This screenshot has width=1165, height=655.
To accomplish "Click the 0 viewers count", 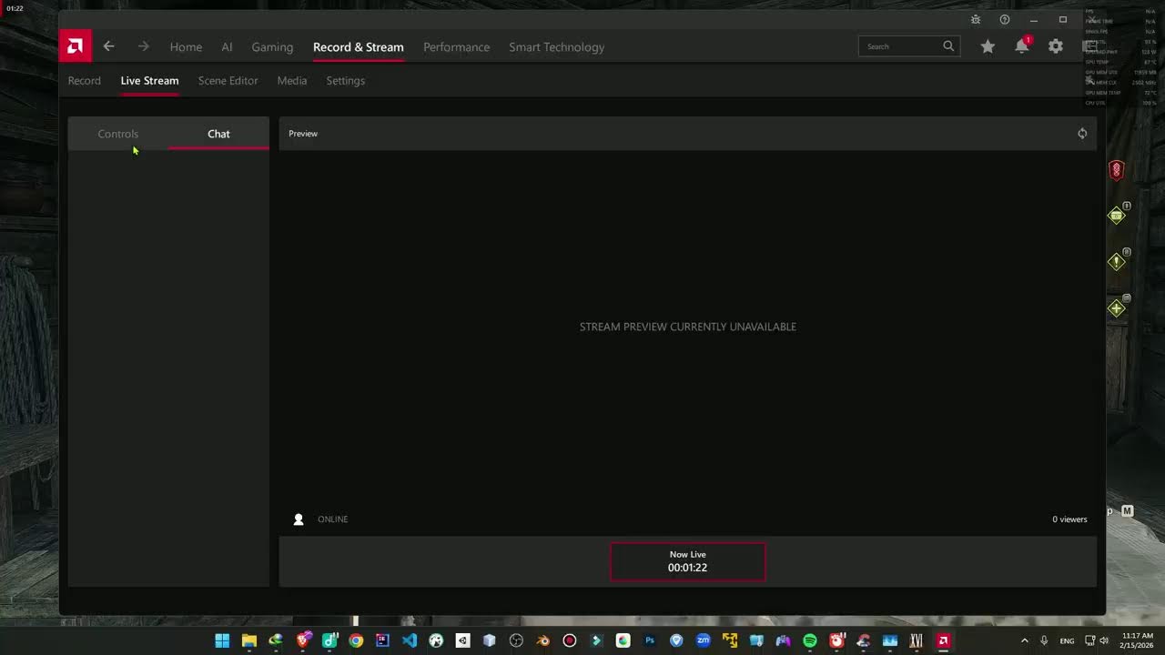I will pos(1069,519).
